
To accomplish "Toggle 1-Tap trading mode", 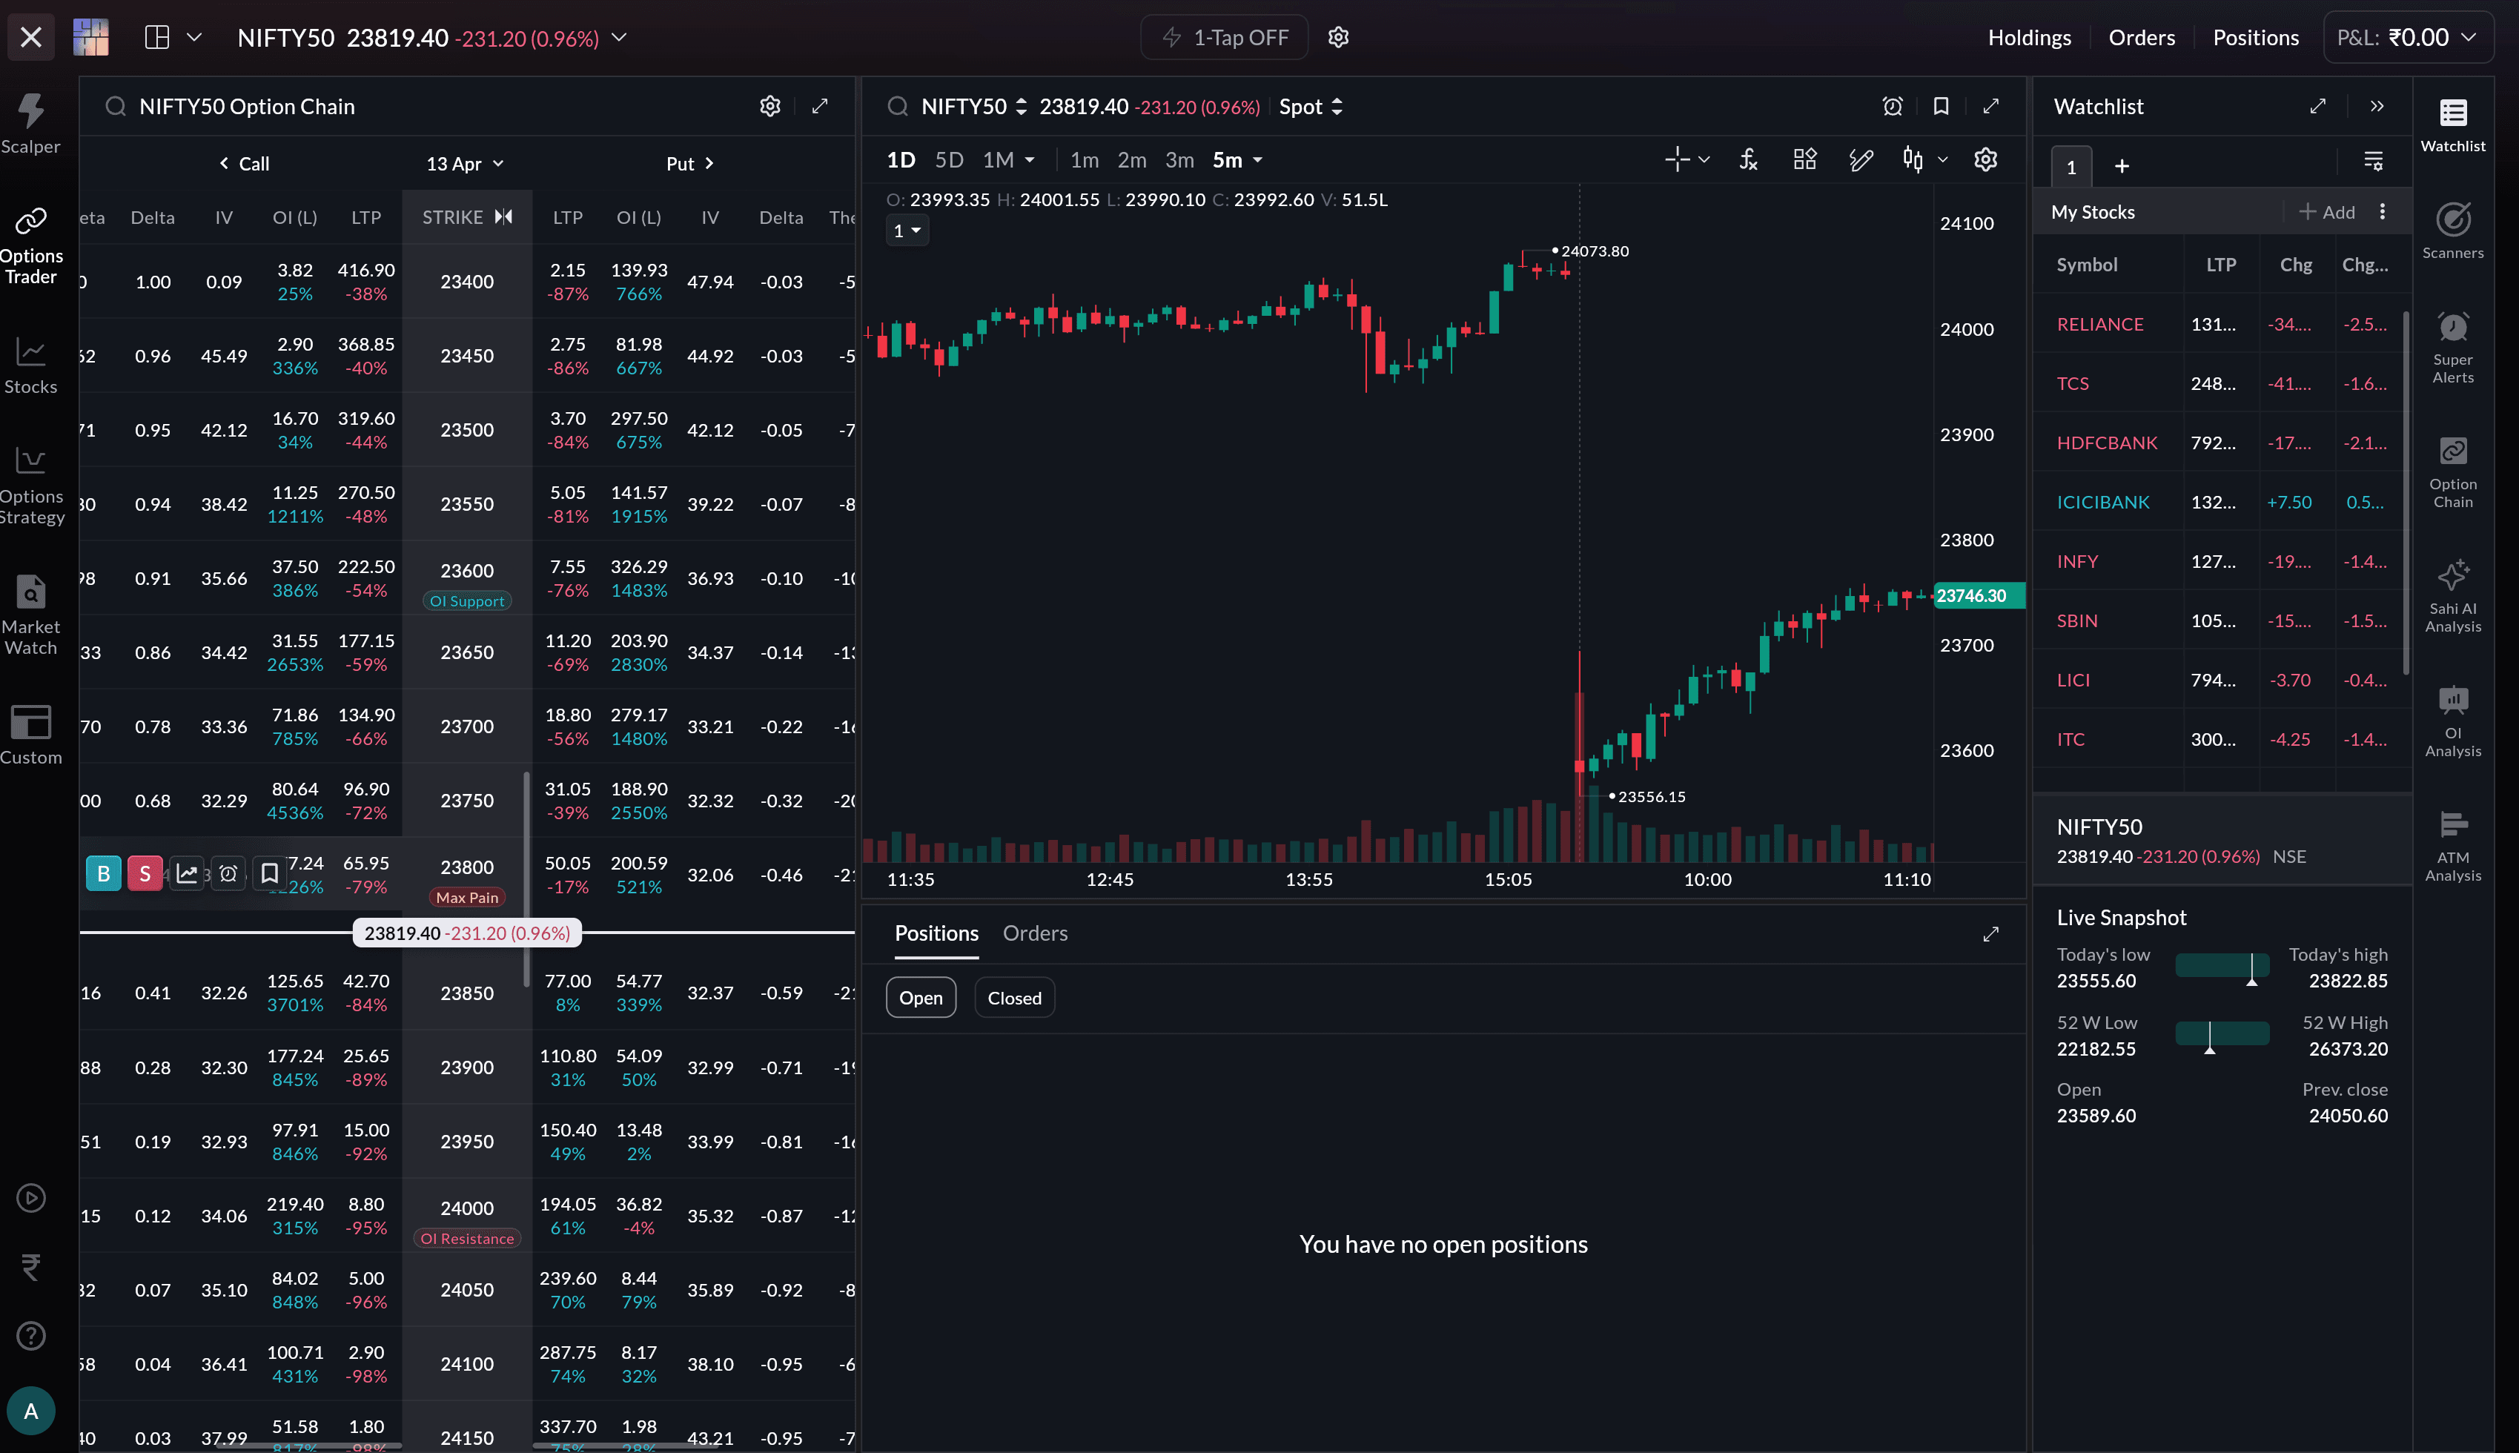I will point(1224,38).
